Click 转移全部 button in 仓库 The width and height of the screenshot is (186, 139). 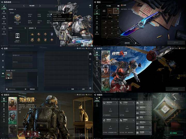pos(32,89)
